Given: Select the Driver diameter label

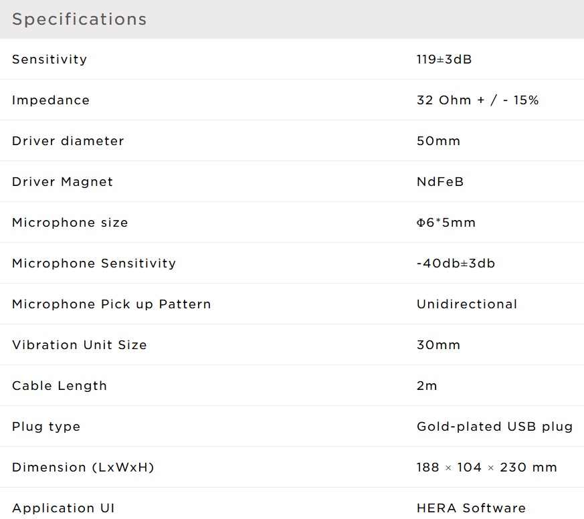Looking at the screenshot, I should tap(68, 141).
